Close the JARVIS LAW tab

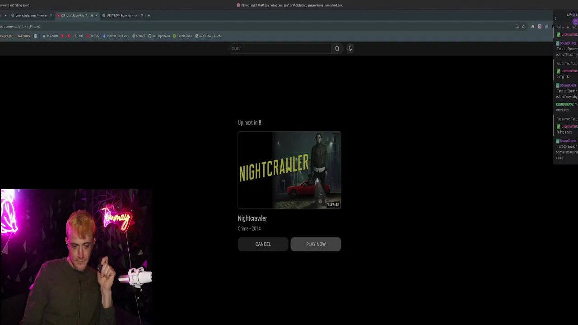pyautogui.click(x=142, y=15)
